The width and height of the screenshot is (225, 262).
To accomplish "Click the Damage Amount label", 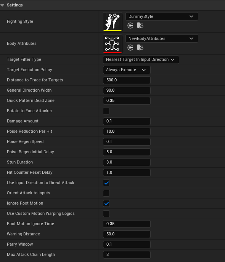I will tap(22, 121).
